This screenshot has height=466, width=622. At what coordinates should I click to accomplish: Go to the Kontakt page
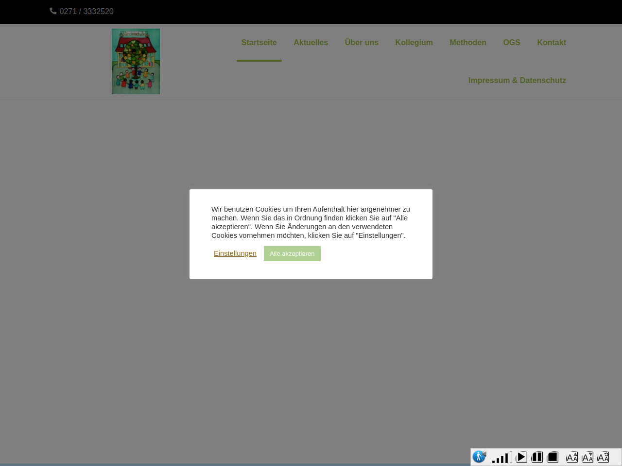(x=551, y=43)
